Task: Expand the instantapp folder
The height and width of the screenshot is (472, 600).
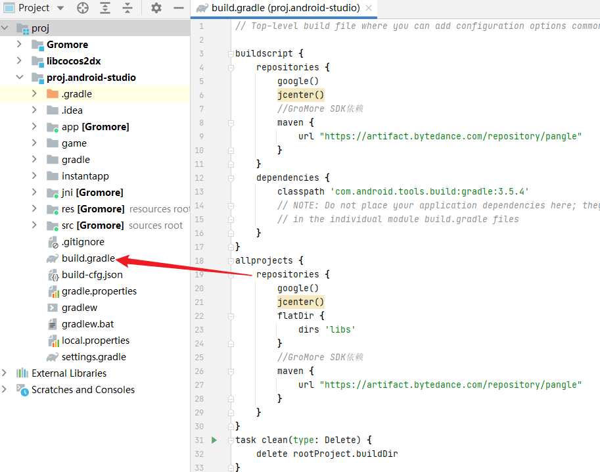Action: click(x=34, y=176)
